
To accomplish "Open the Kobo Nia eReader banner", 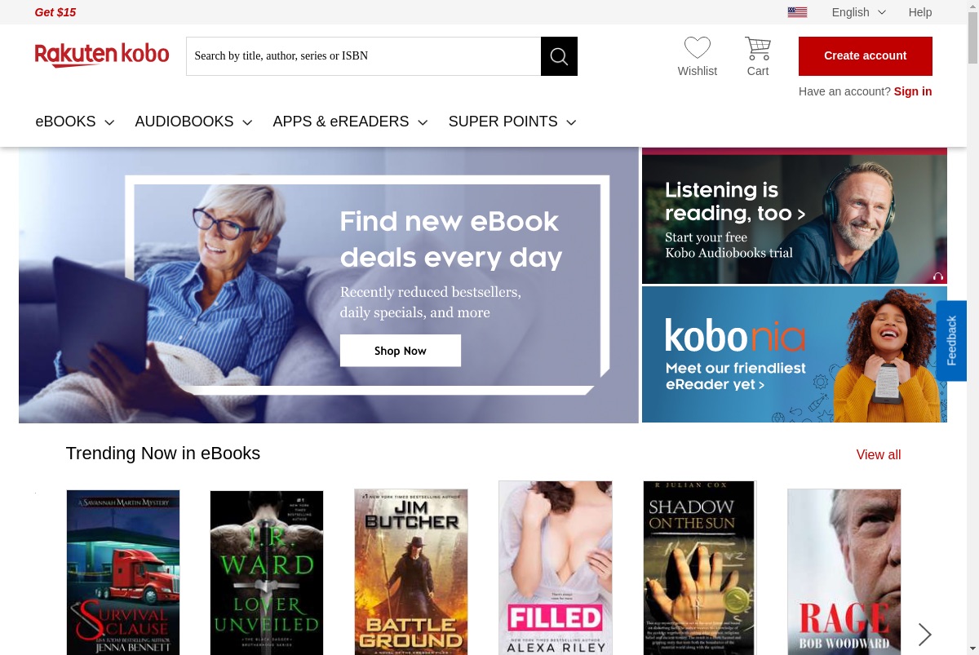I will click(795, 355).
